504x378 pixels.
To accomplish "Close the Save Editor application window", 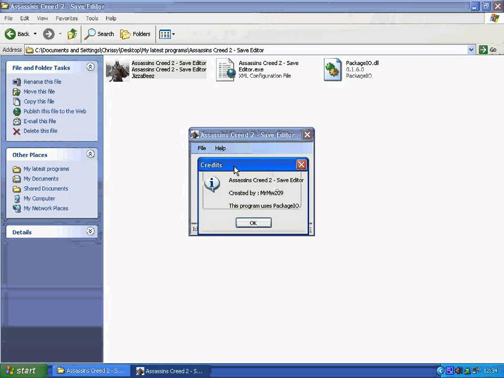I will [307, 135].
